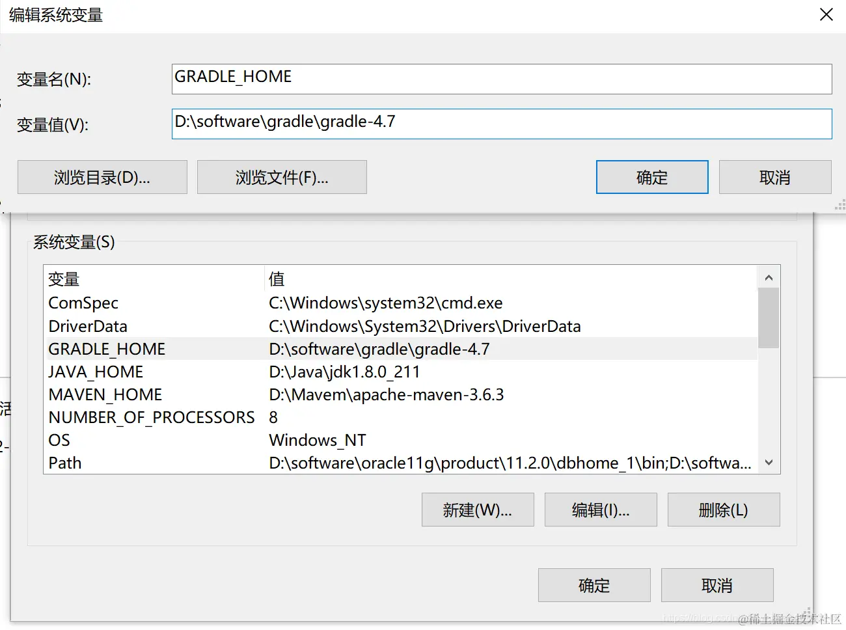The height and width of the screenshot is (630, 846).
Task: Select the GRADLE_HOME row in the system variables list
Action: point(400,349)
